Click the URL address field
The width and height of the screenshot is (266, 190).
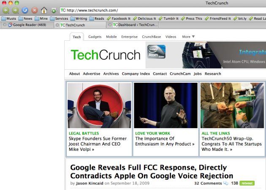163,11
